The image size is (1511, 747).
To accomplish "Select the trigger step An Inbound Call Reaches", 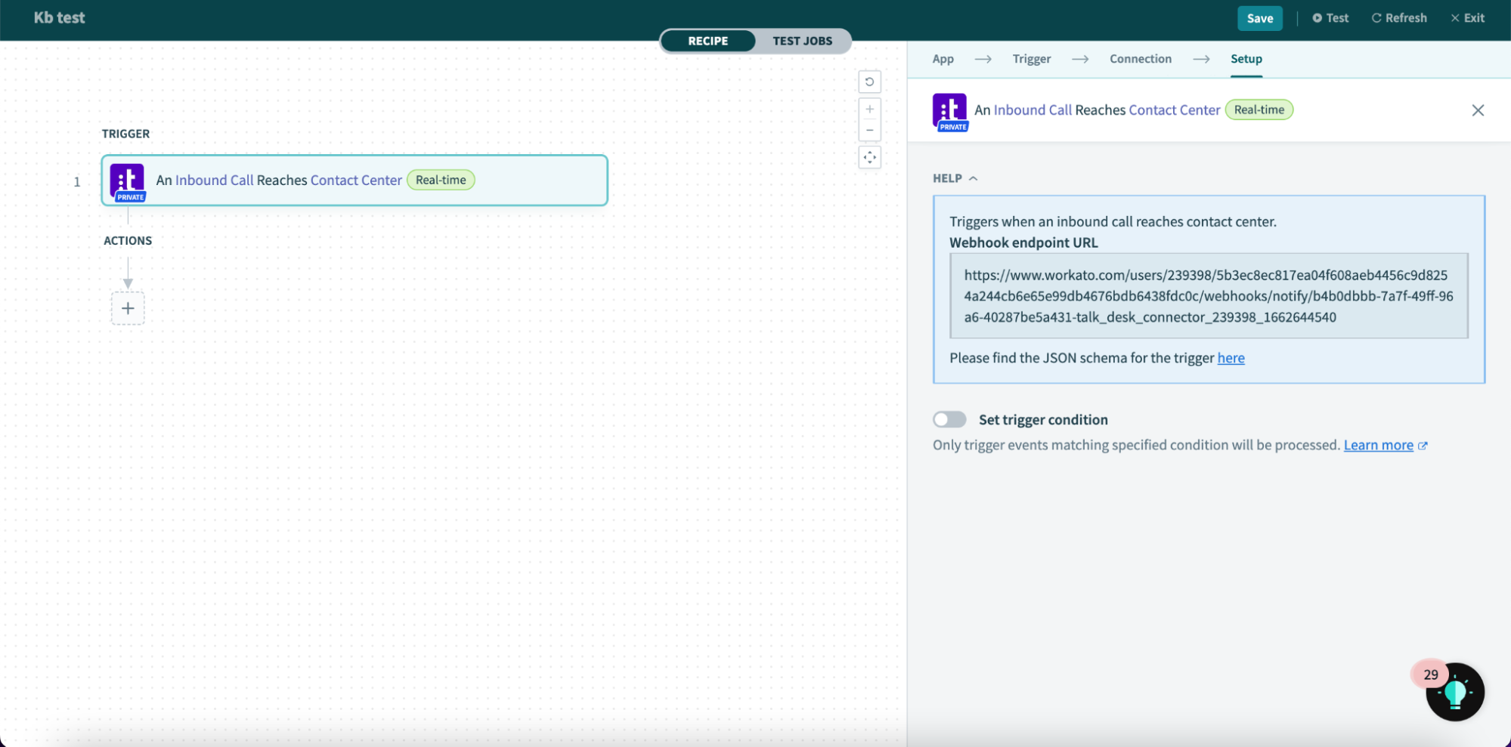I will (x=302, y=180).
